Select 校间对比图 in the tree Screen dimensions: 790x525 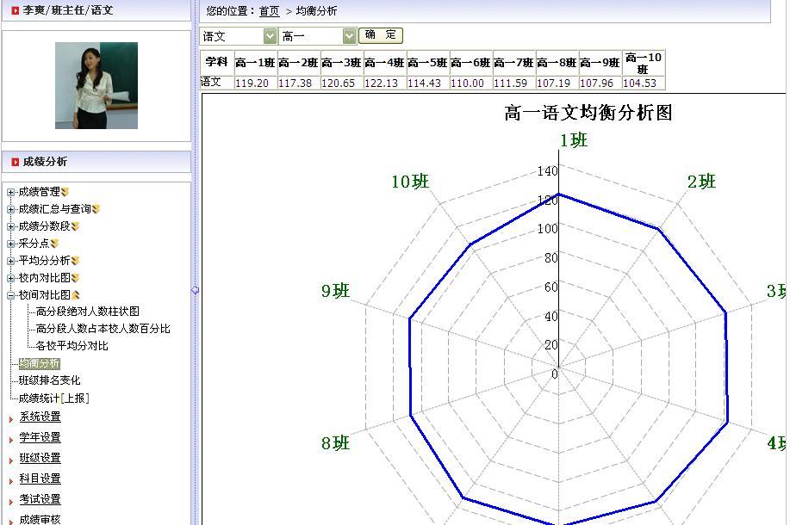(x=44, y=295)
